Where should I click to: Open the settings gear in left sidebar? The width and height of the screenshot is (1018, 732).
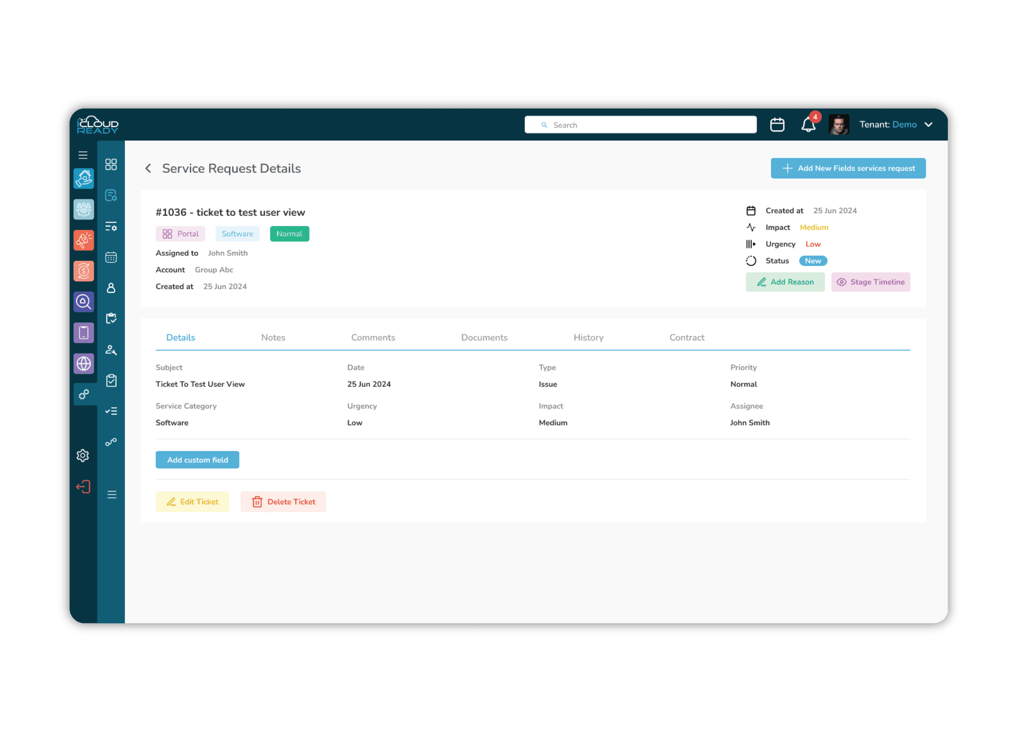tap(83, 455)
